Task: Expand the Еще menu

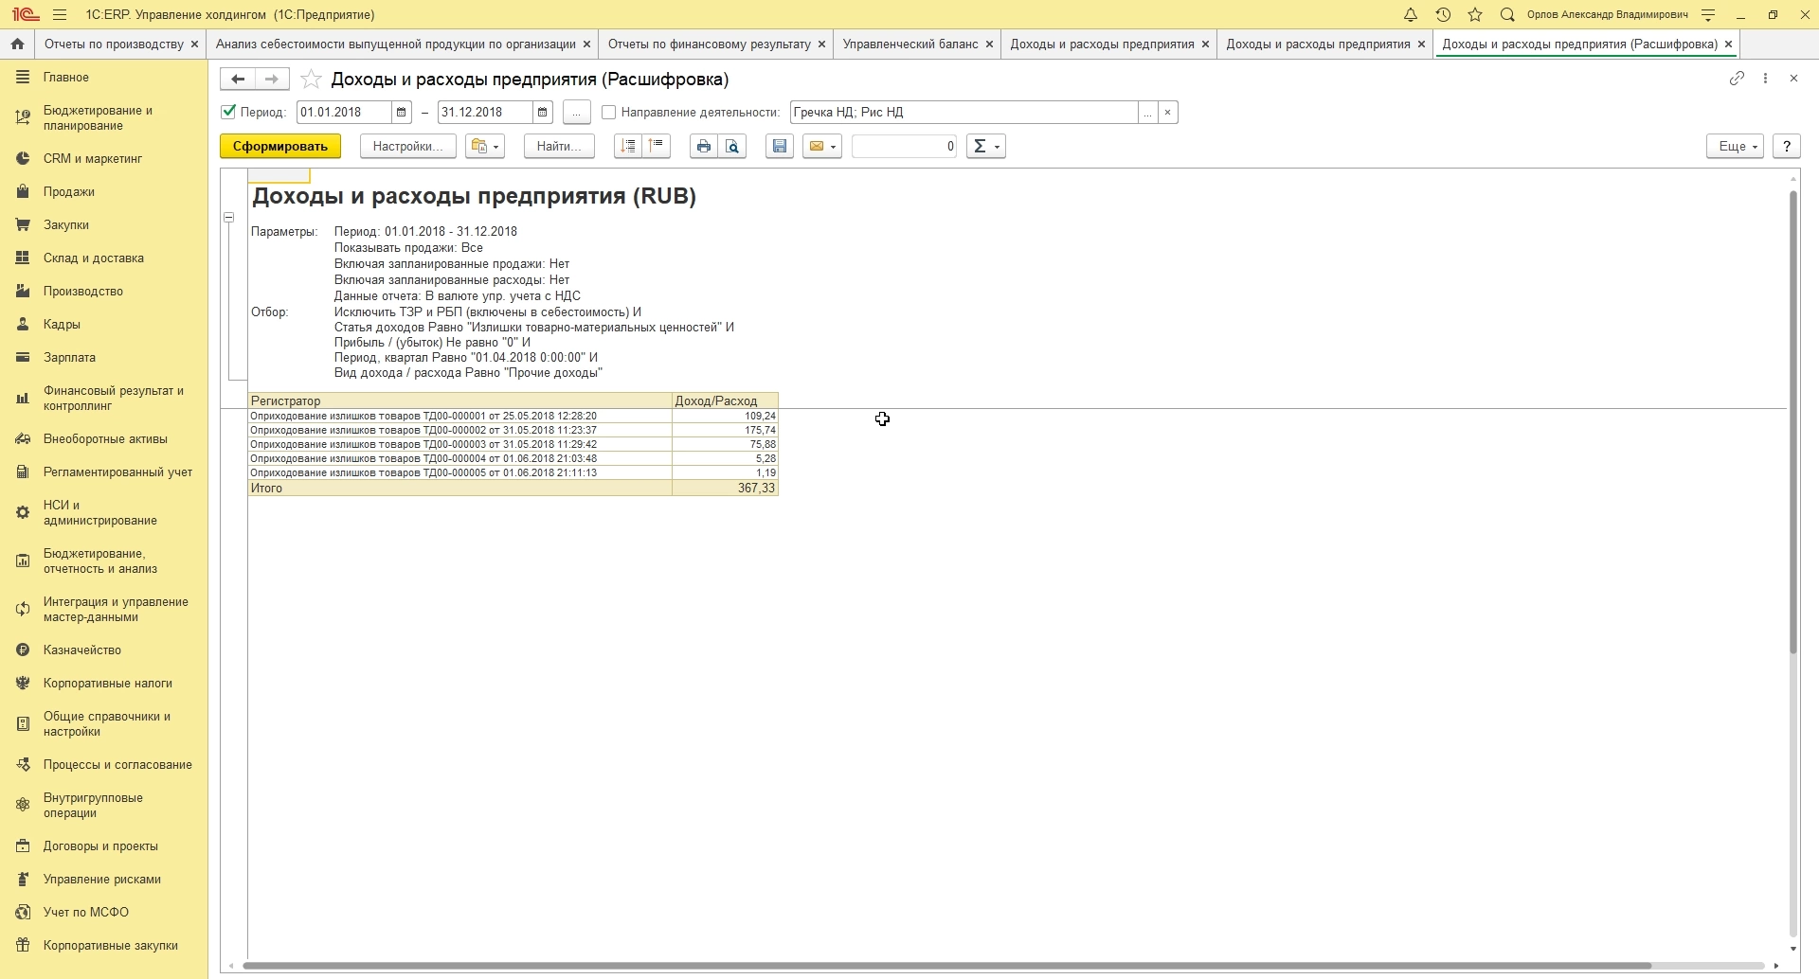Action: click(1736, 146)
